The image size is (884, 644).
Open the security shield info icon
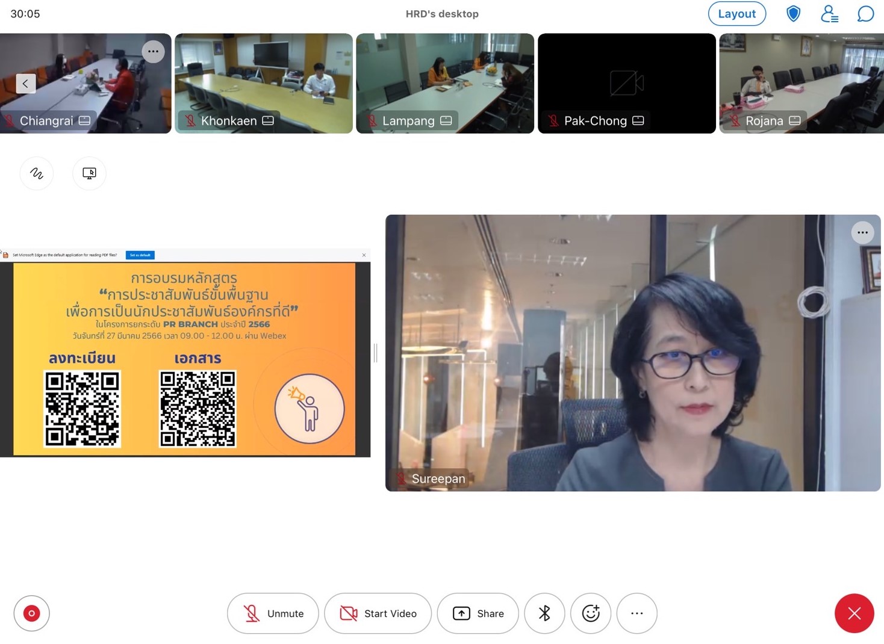click(793, 13)
